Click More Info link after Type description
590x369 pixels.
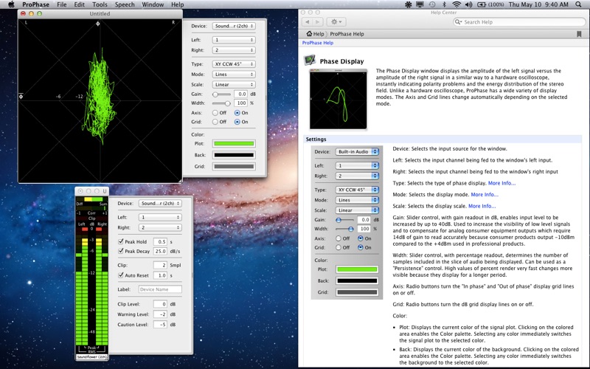(502, 183)
